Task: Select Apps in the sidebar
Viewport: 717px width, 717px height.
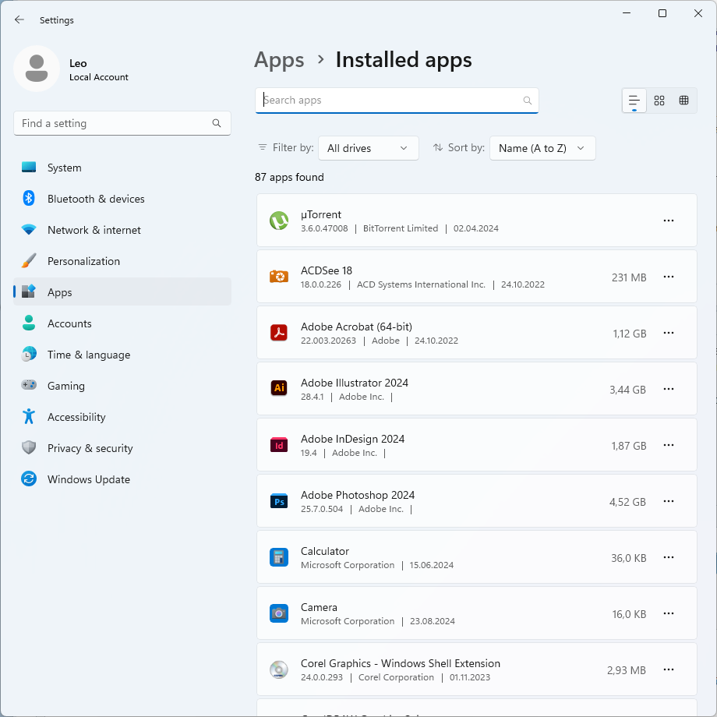Action: pos(122,291)
